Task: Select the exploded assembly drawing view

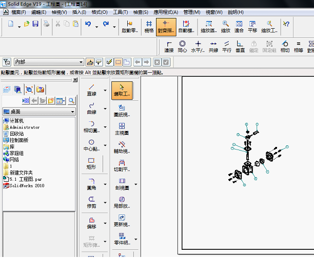Action: point(259,154)
